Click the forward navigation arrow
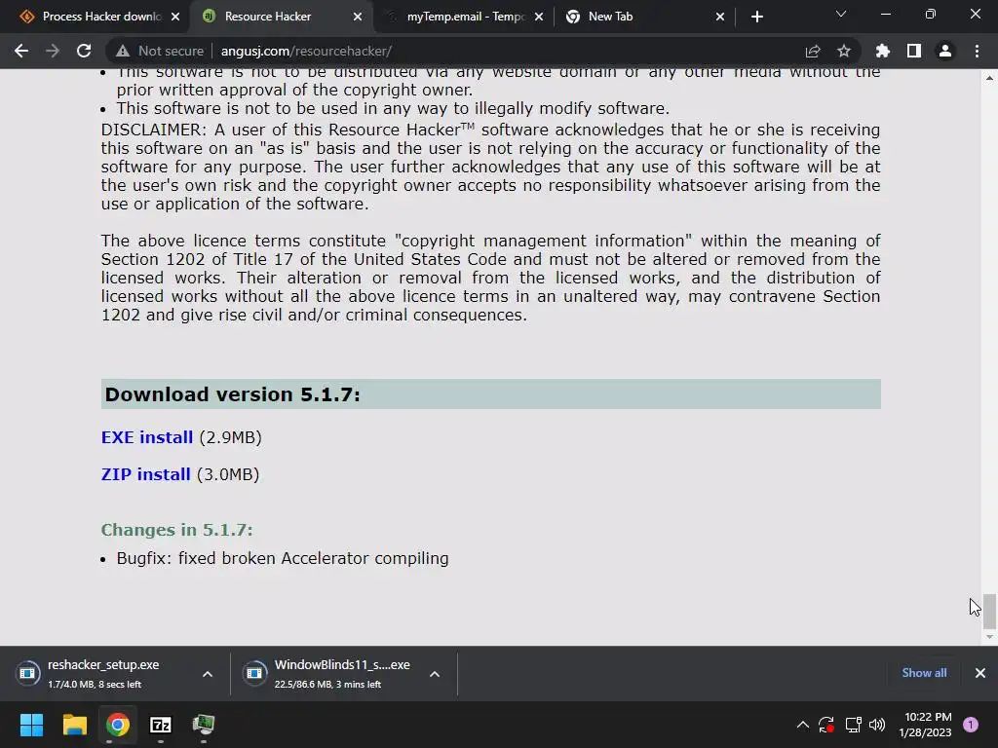998x748 pixels. pyautogui.click(x=53, y=51)
